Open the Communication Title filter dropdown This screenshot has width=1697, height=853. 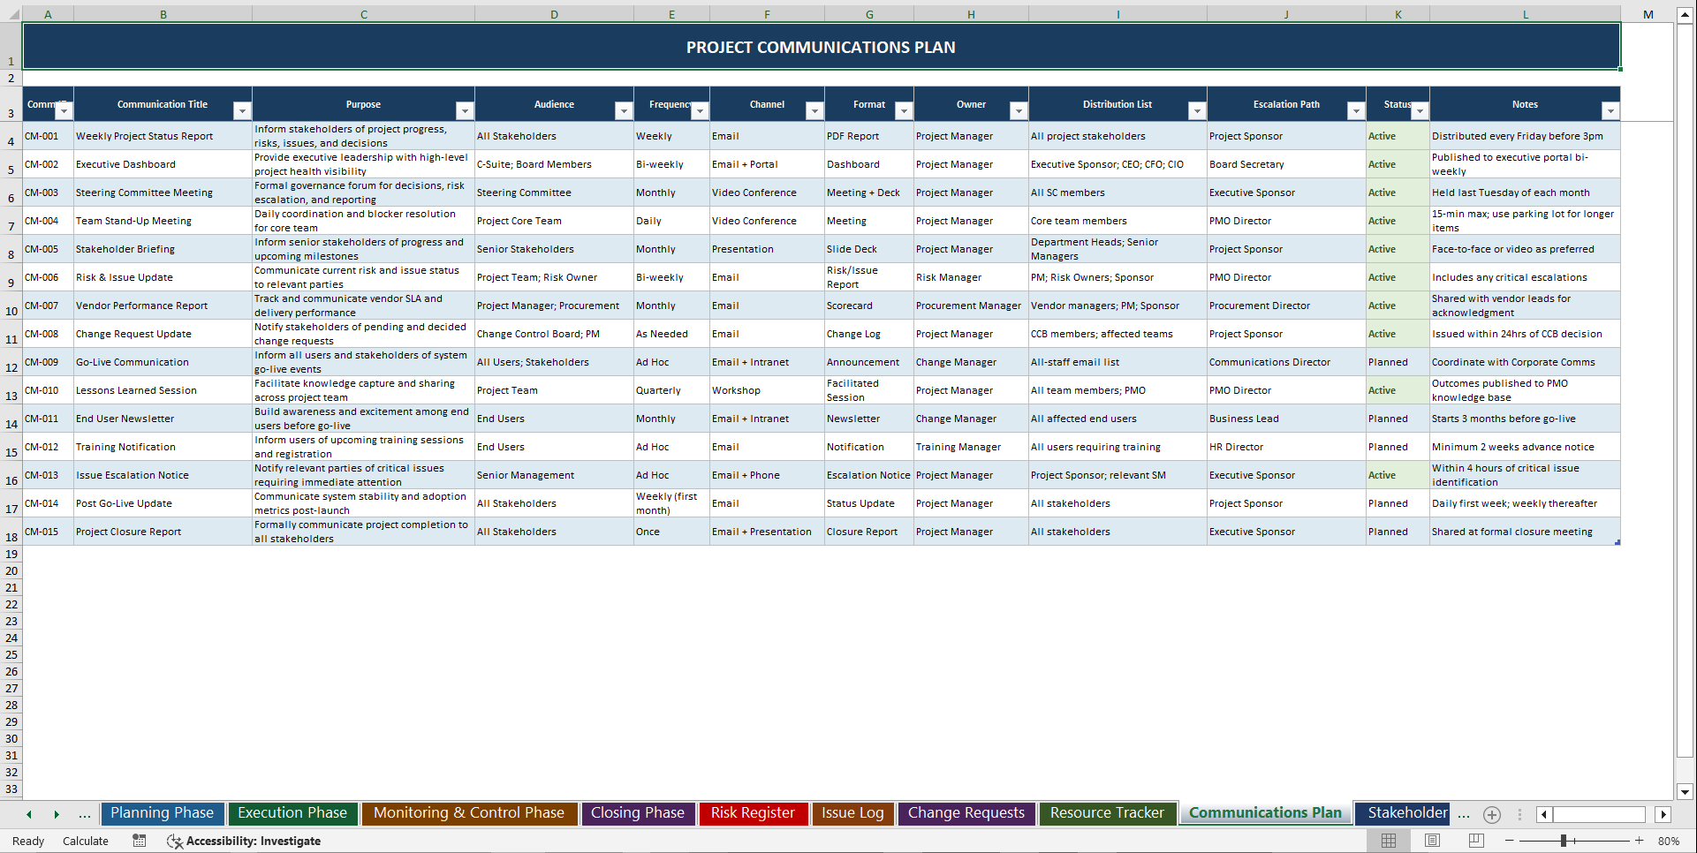242,111
